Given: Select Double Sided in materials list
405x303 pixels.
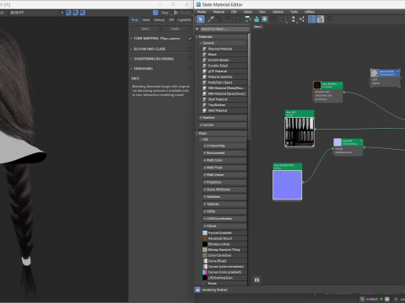Looking at the screenshot, I should coord(224,66).
